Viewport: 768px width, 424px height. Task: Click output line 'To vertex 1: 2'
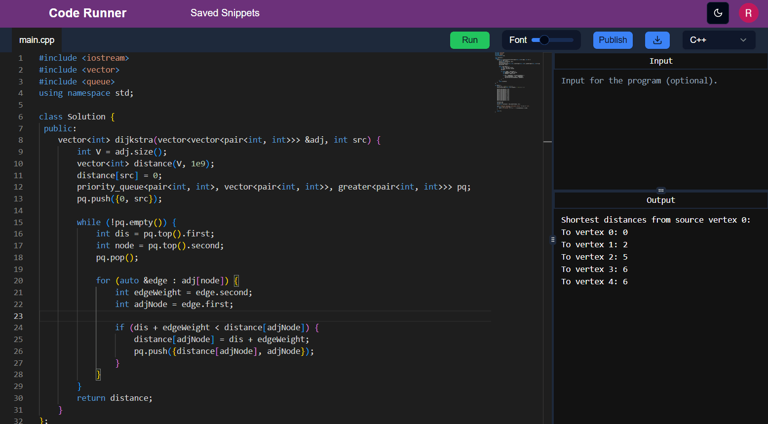coord(594,244)
